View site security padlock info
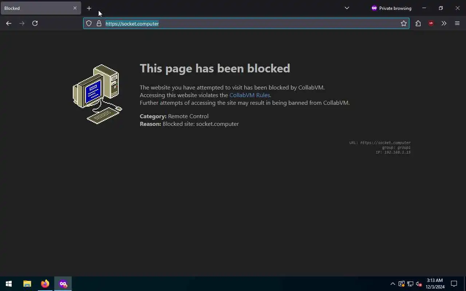Viewport: 466px width, 291px height. [x=99, y=23]
